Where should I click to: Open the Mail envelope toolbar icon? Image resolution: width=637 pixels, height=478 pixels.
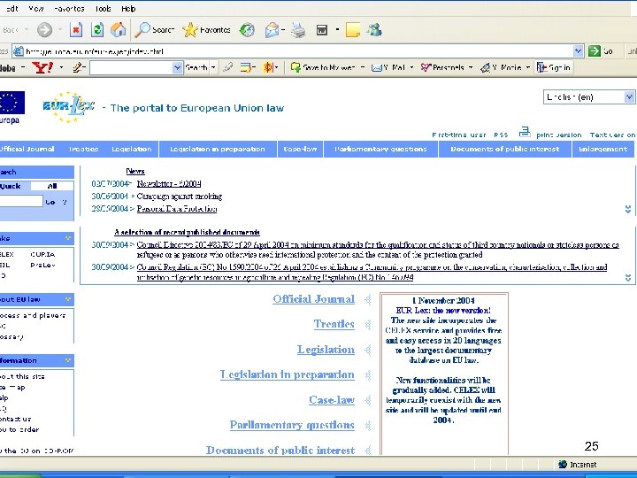(x=272, y=30)
